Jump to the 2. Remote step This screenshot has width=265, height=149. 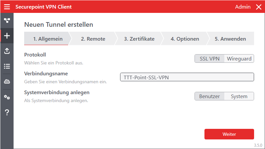coord(93,39)
